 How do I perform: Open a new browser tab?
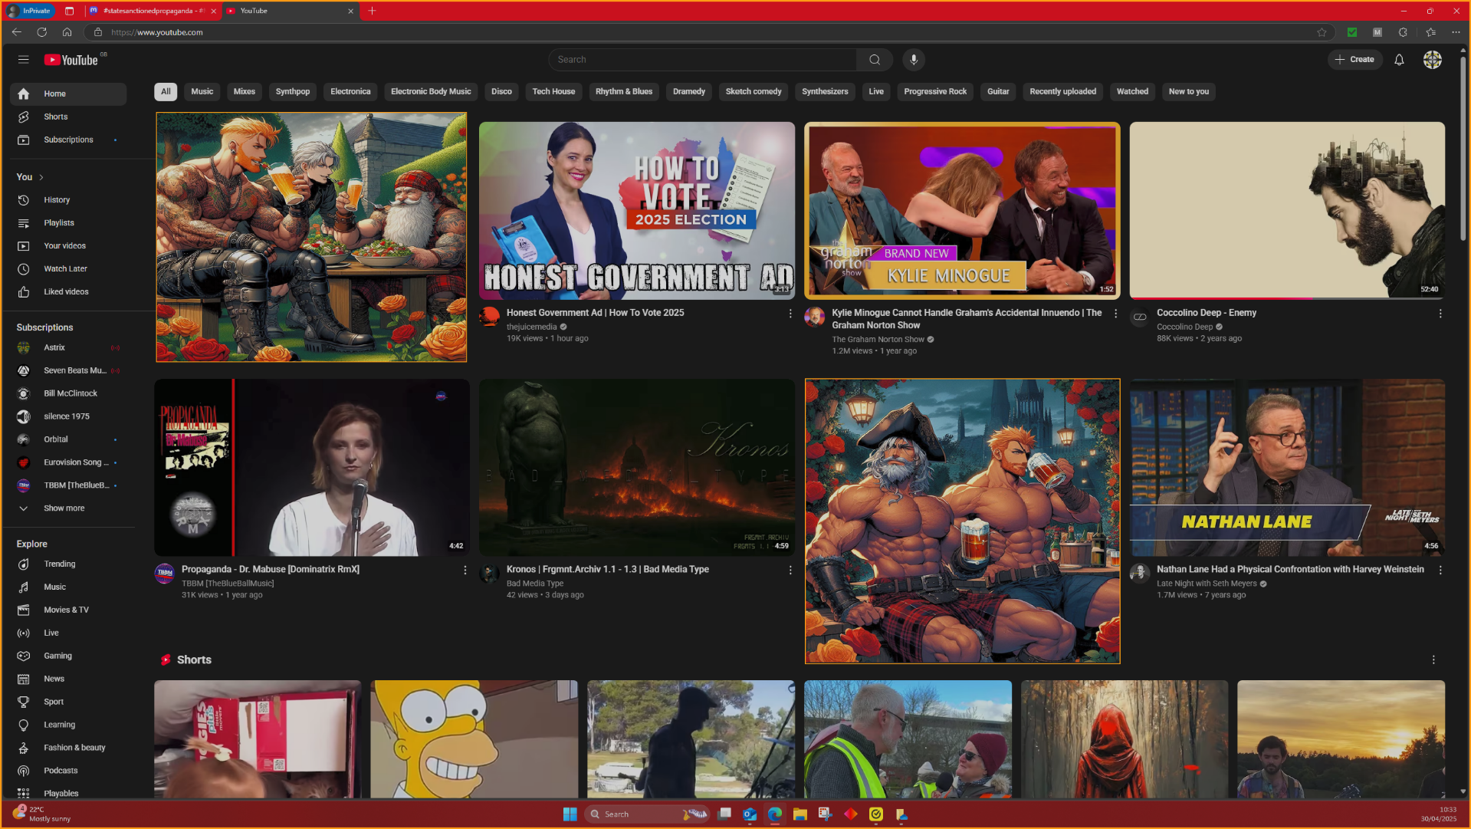372,11
